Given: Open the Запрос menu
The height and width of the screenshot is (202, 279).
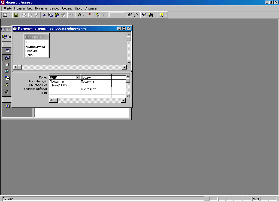Looking at the screenshot, I should pos(54,8).
